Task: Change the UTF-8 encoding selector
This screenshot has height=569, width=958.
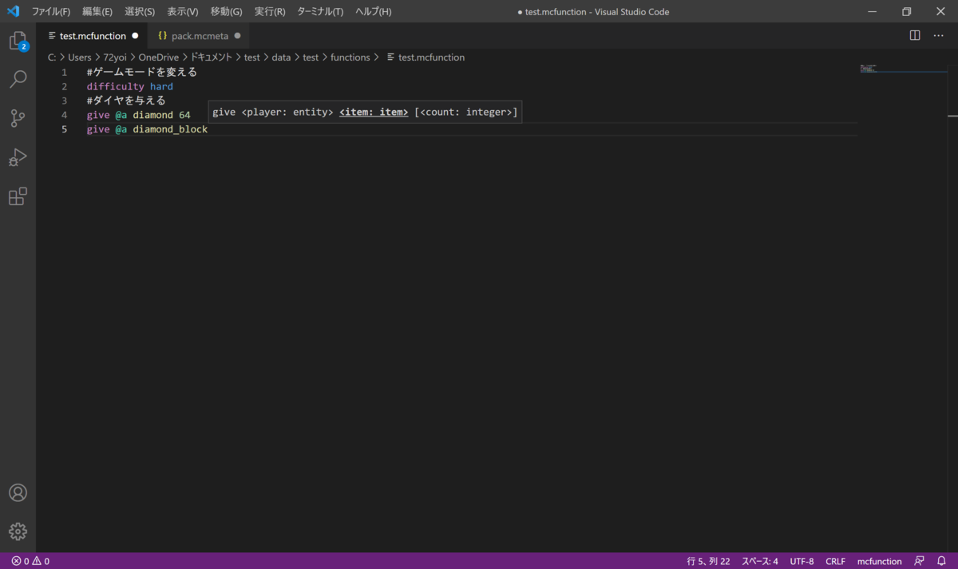Action: (802, 561)
